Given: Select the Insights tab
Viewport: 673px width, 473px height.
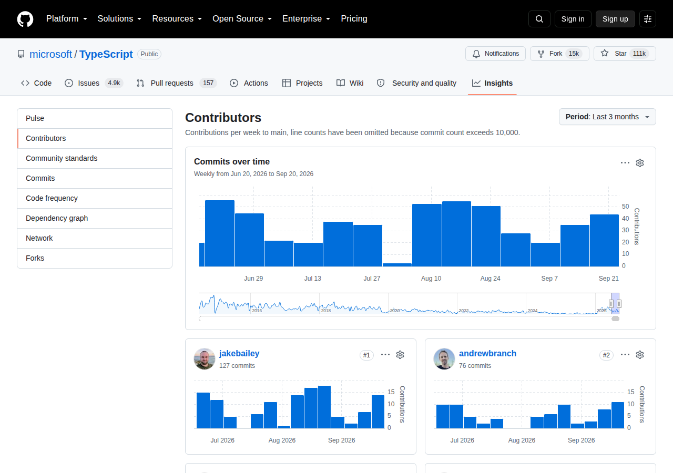Looking at the screenshot, I should tap(492, 83).
